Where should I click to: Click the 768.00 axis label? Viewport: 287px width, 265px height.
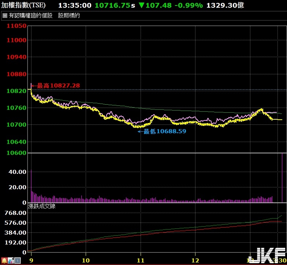tap(15, 213)
